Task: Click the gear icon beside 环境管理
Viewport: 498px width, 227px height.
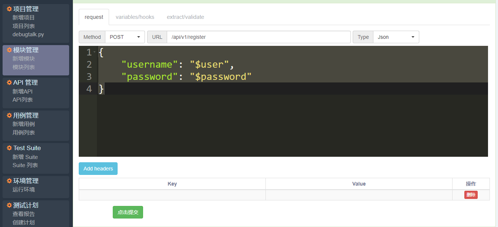Action: coord(9,181)
